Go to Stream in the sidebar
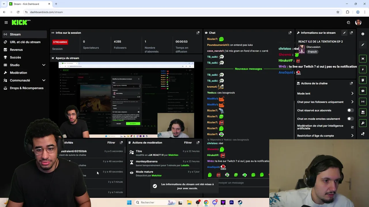 [x=24, y=34]
